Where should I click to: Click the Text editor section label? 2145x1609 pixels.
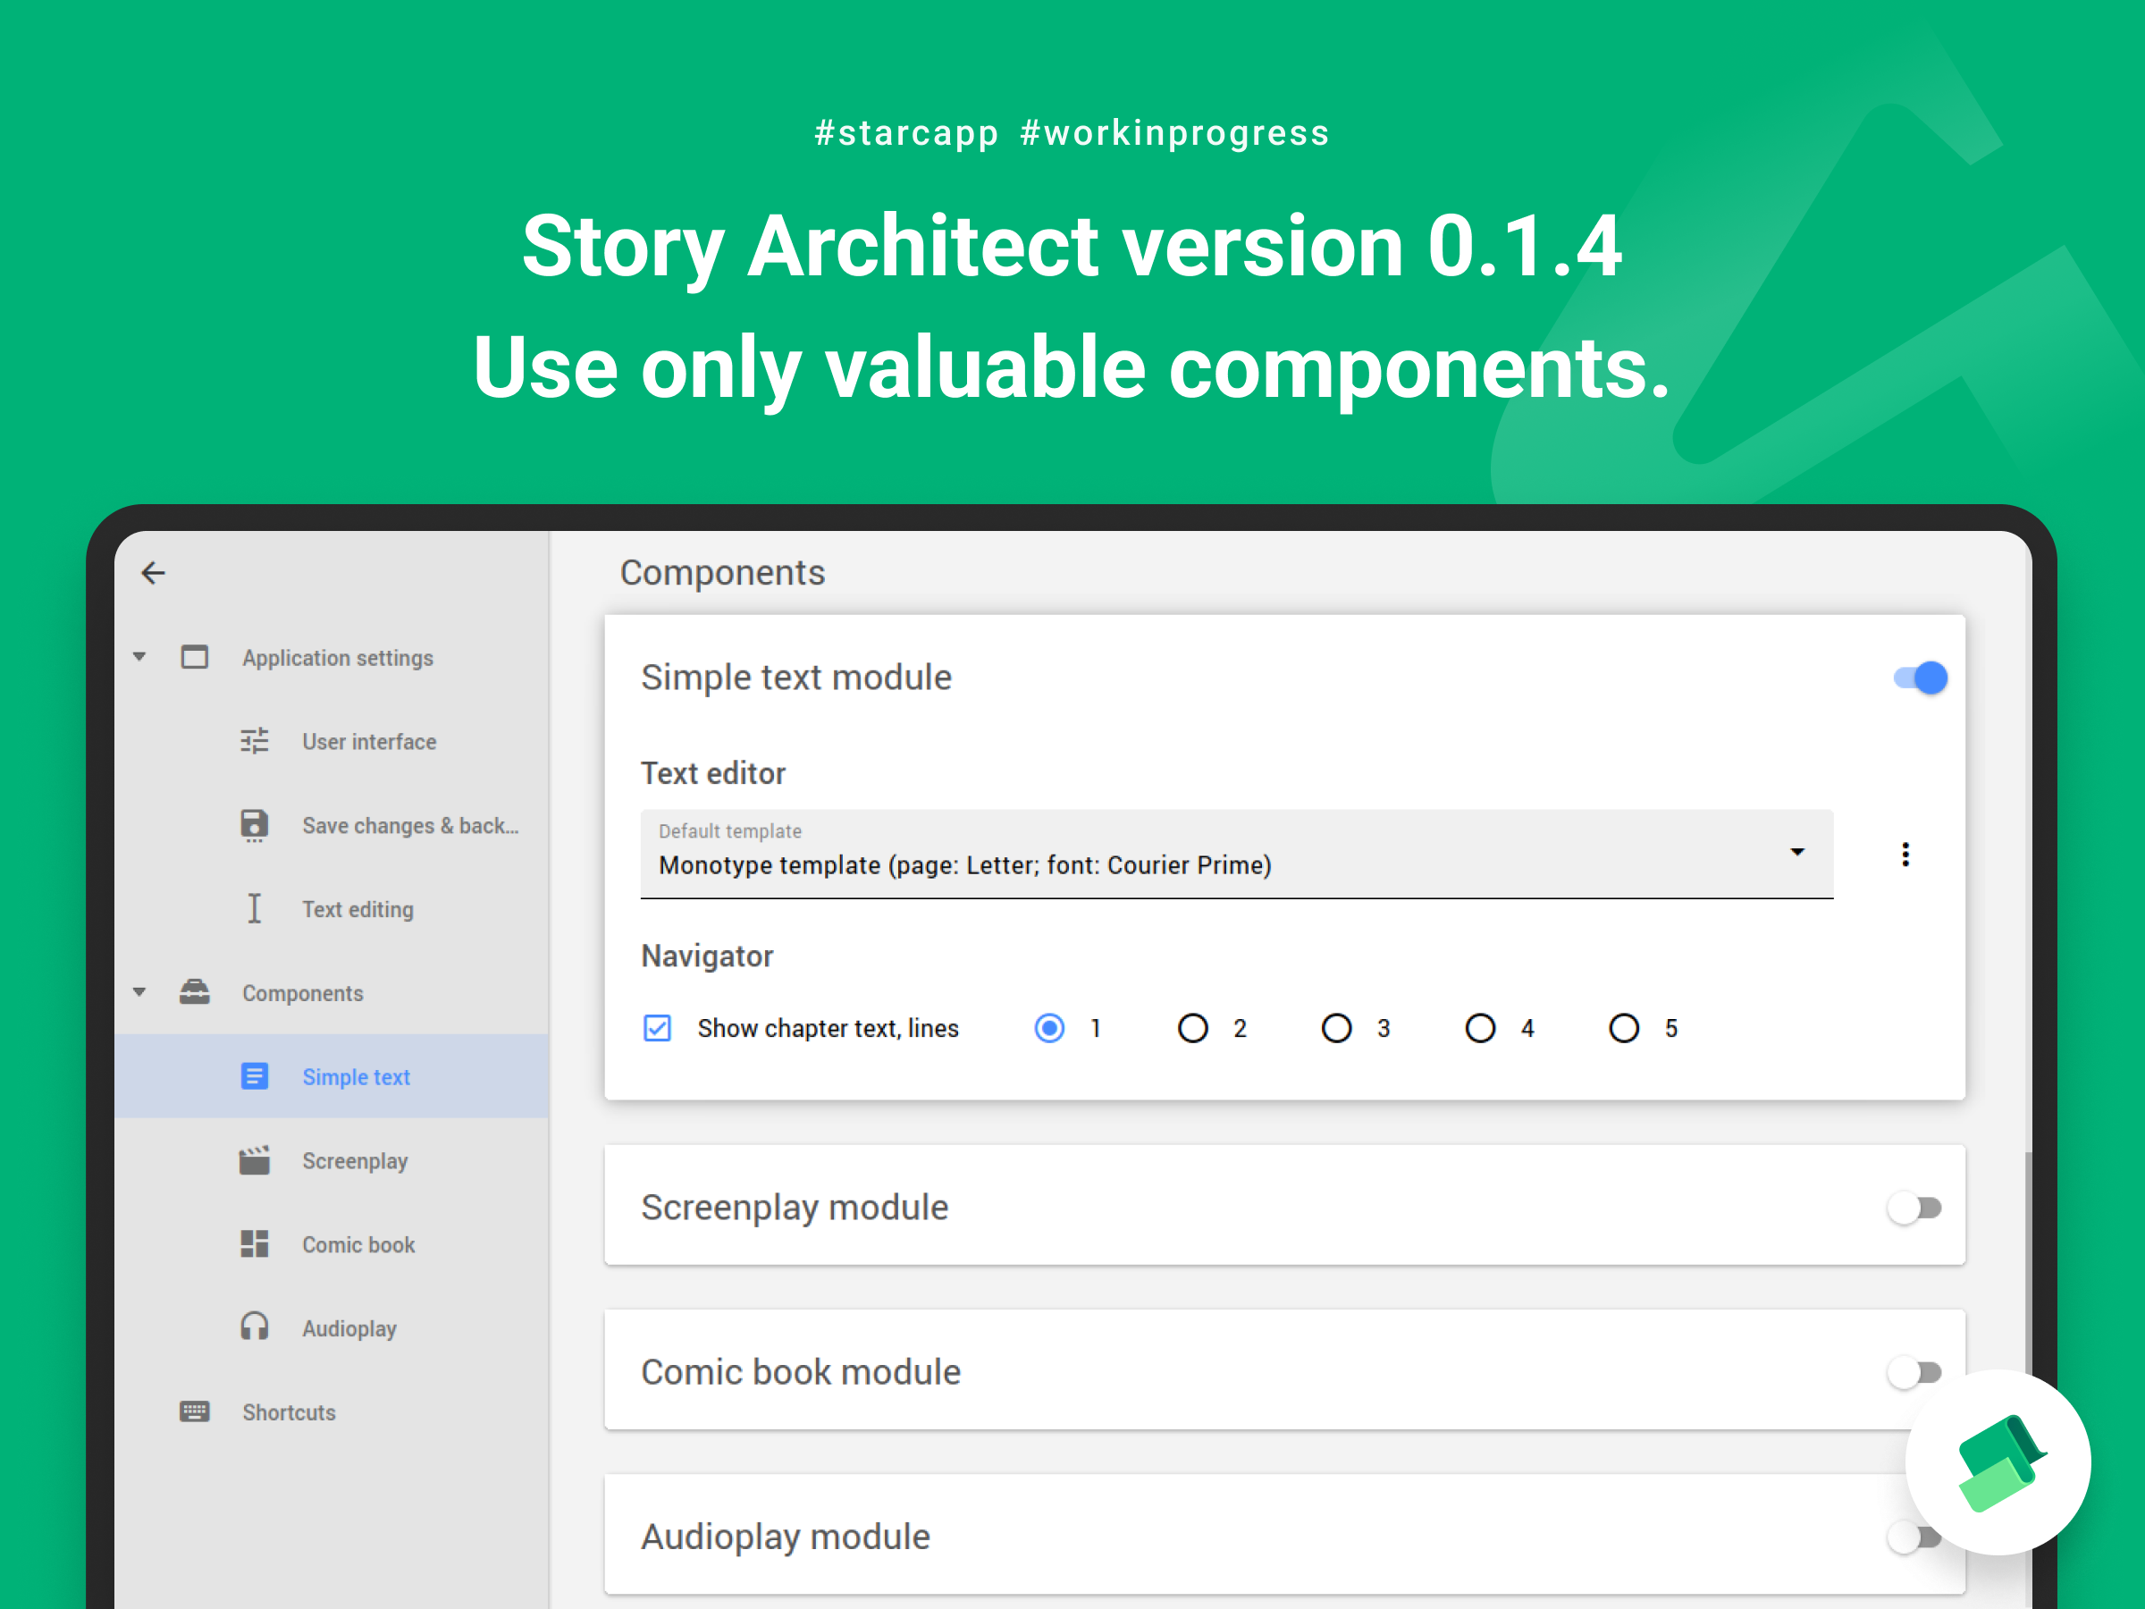(712, 773)
